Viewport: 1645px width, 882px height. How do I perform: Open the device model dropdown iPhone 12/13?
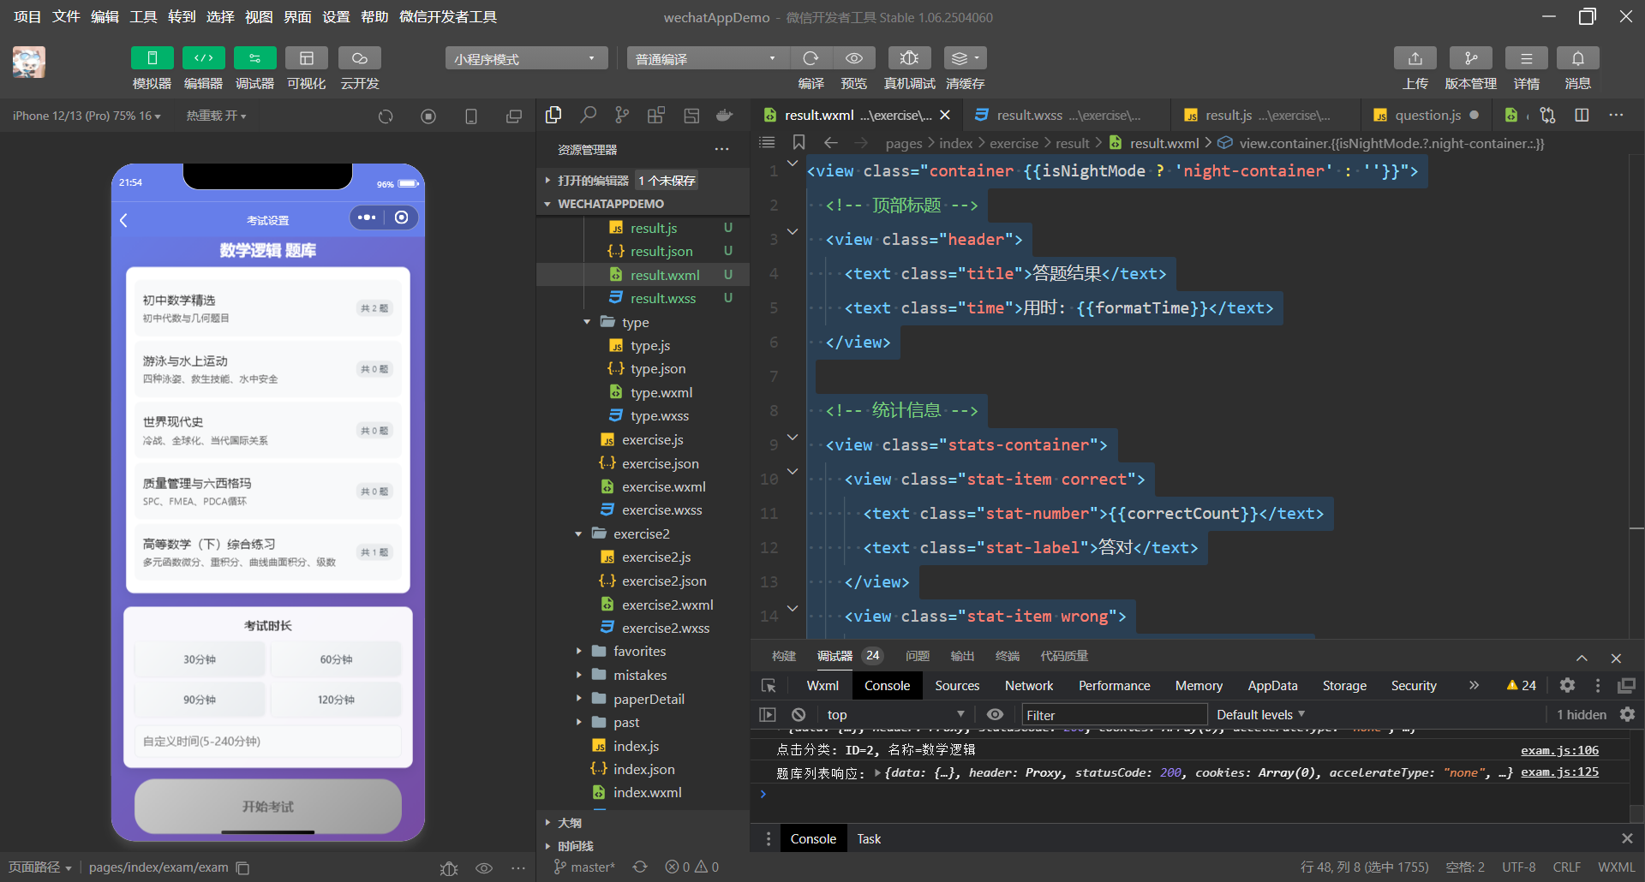click(87, 116)
